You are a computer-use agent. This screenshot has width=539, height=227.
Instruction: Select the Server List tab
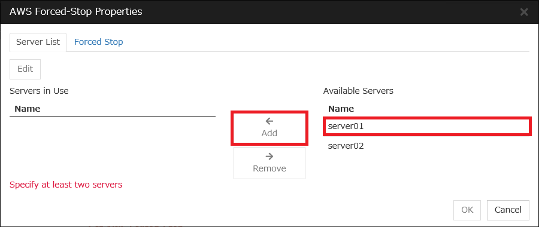click(x=38, y=42)
